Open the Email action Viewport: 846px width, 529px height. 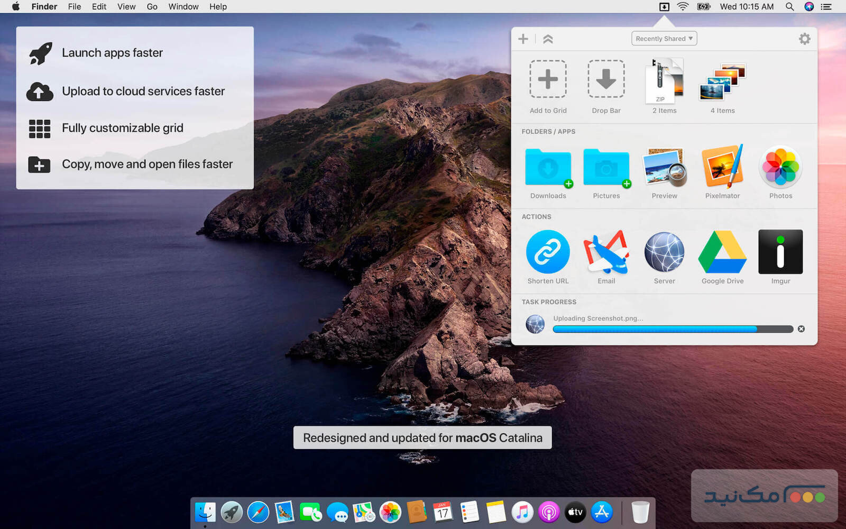tap(606, 252)
